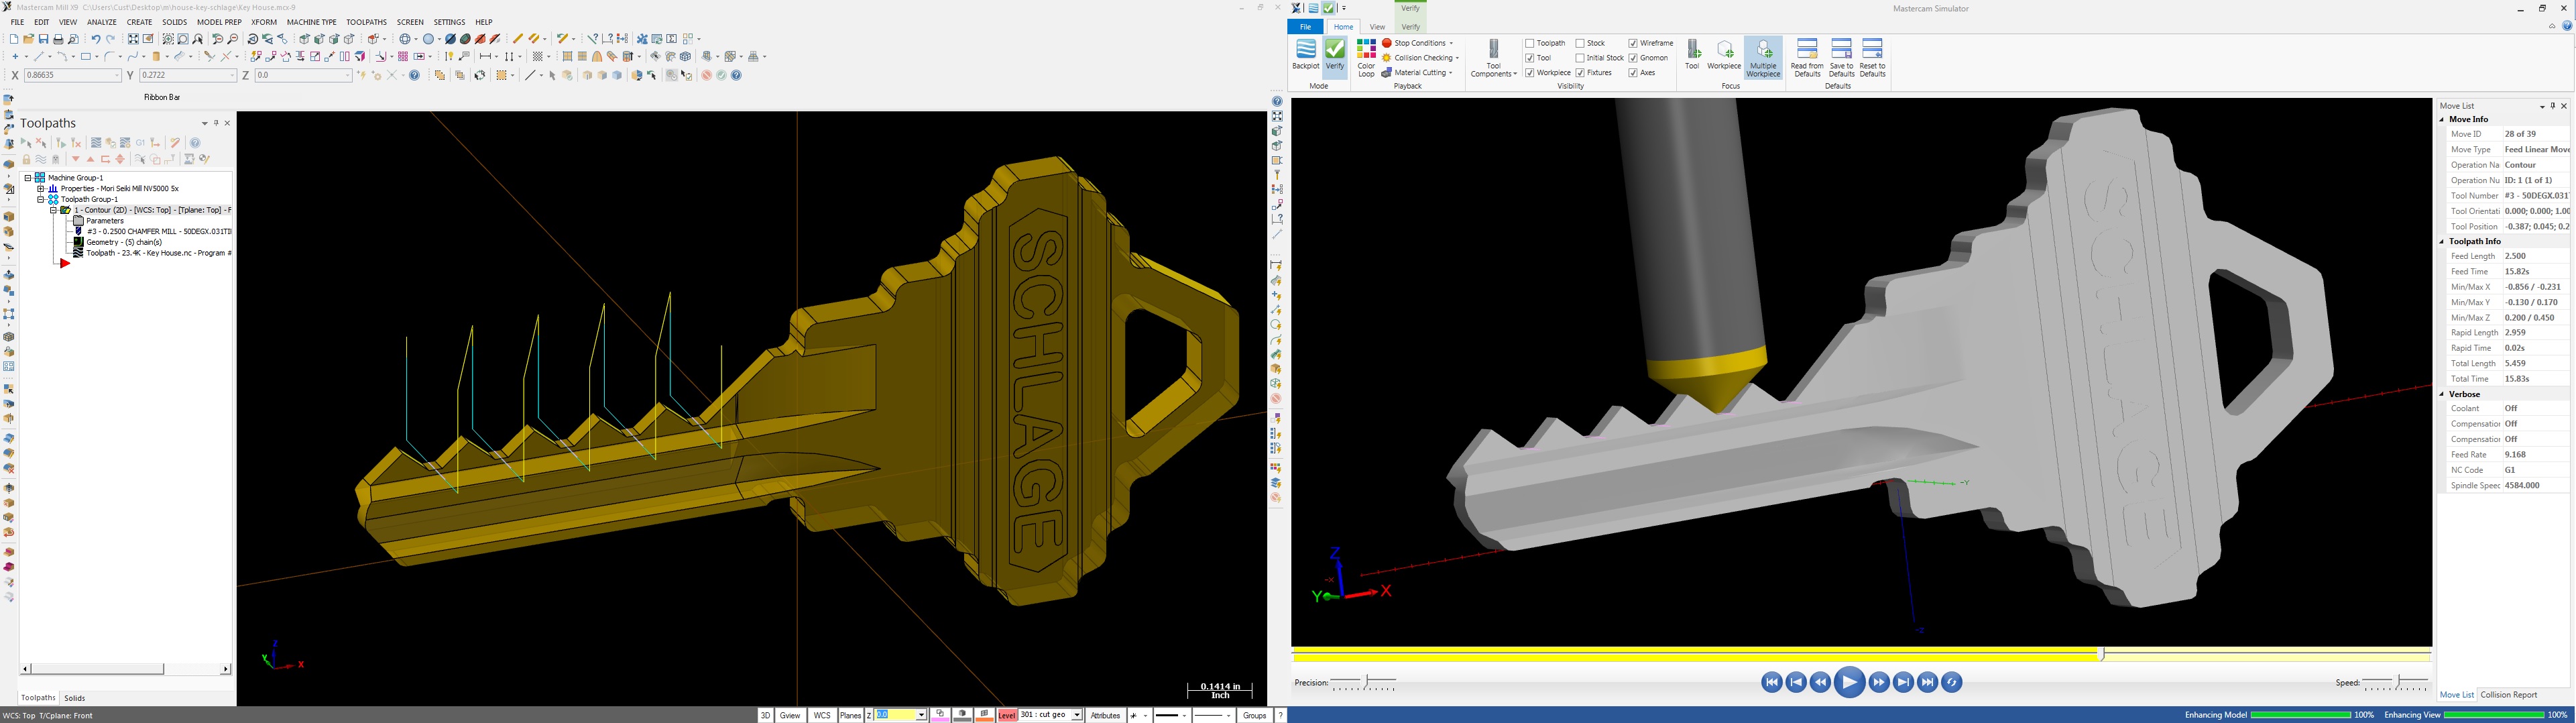Enable the Initial Stock checkbox

tap(1580, 58)
